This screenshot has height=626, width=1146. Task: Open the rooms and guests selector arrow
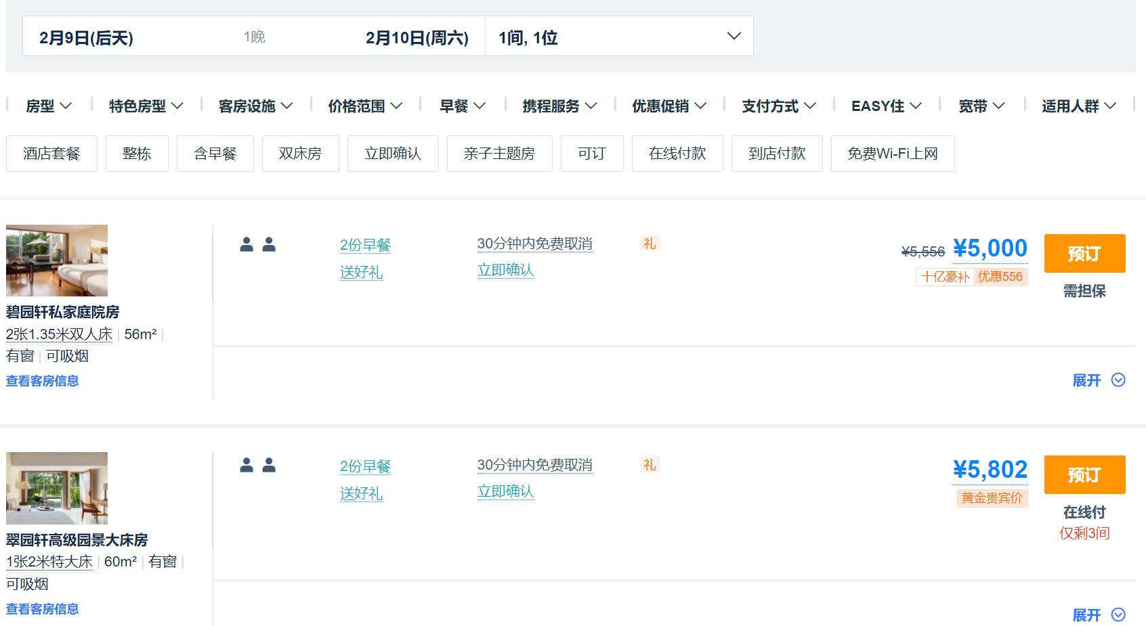point(734,37)
